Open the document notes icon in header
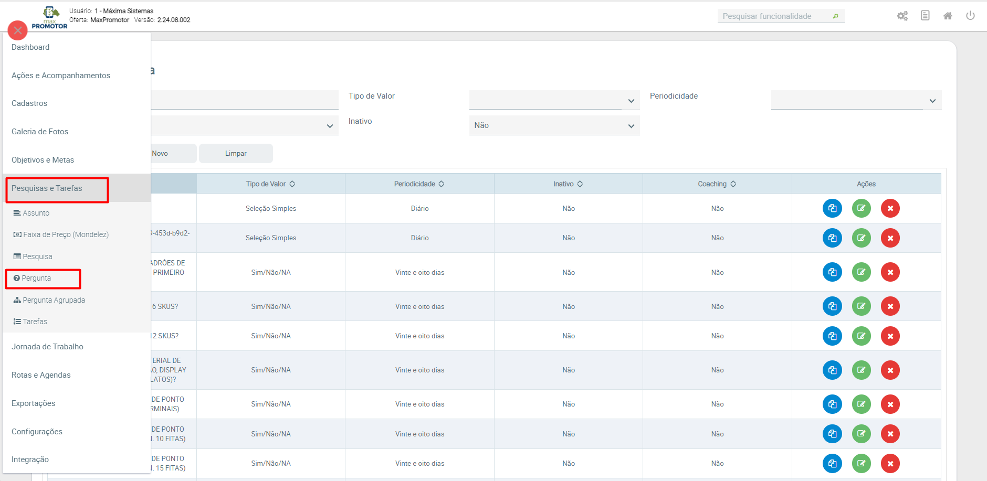This screenshot has height=481, width=987. pyautogui.click(x=925, y=16)
